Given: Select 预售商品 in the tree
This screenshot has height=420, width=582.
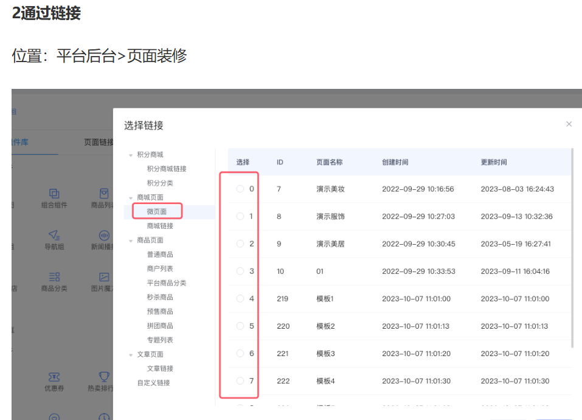Looking at the screenshot, I should 160,312.
